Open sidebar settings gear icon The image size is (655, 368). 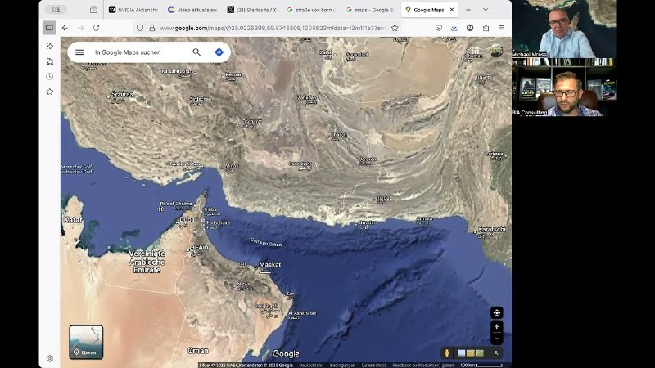click(x=50, y=358)
